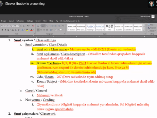The height and width of the screenshot is (118, 157).
Task: Apply the red Font Color button
Action: click(31, 30)
